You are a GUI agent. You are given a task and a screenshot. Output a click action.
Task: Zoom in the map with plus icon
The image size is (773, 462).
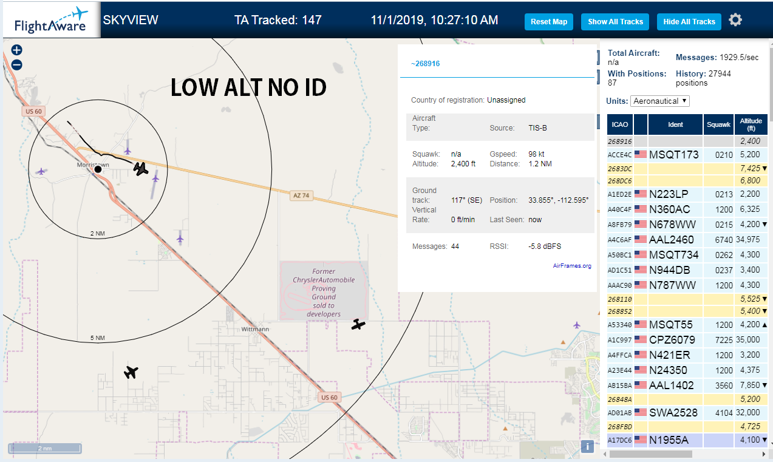[x=17, y=50]
